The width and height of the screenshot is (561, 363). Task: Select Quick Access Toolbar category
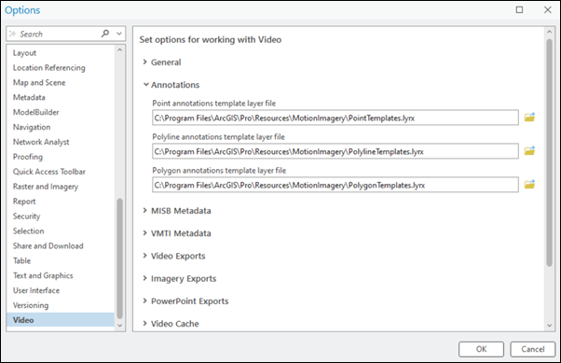coord(61,172)
